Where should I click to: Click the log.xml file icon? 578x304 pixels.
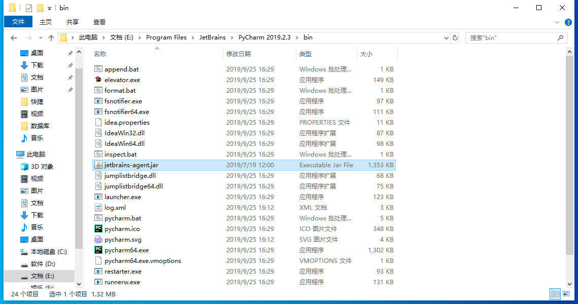pos(98,207)
